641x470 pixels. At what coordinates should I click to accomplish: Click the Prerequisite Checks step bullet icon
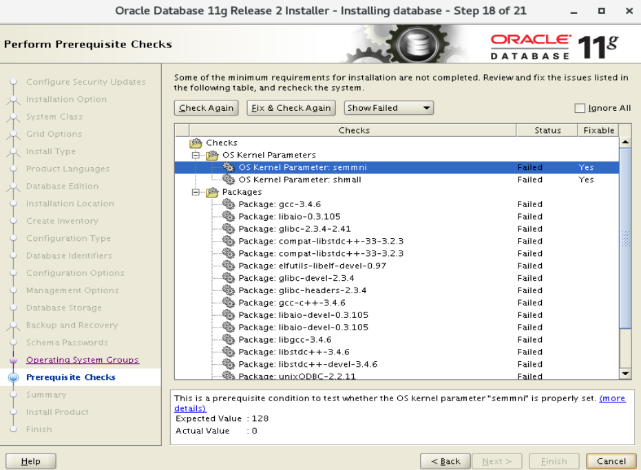click(14, 377)
